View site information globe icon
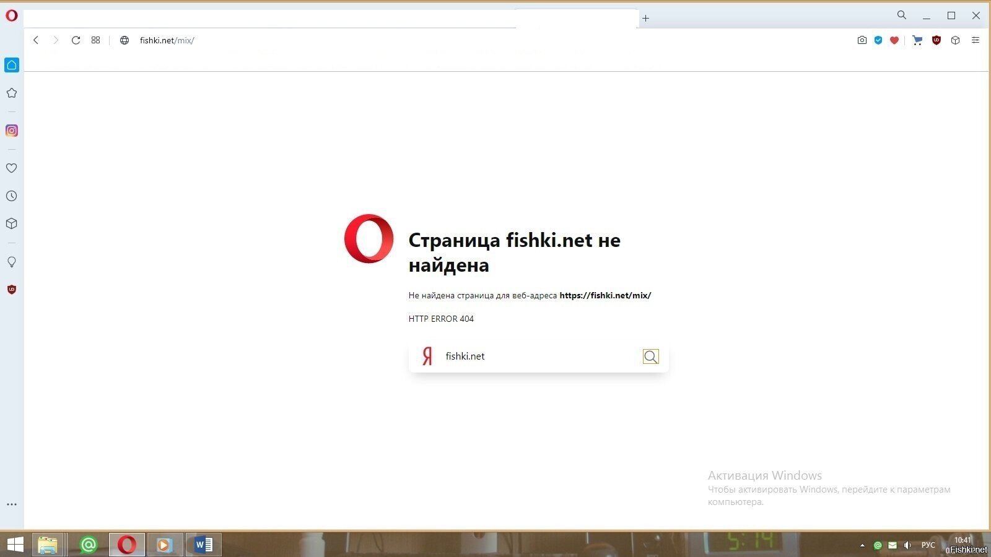This screenshot has width=991, height=557. coord(124,40)
